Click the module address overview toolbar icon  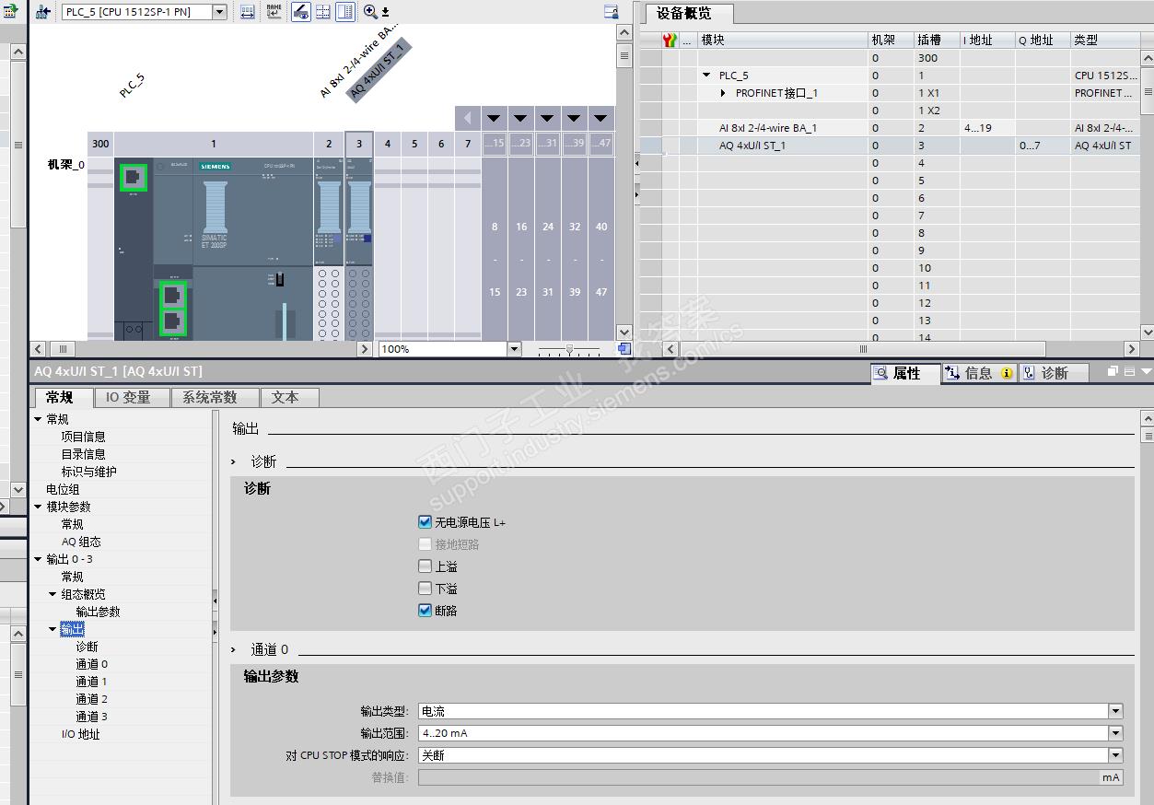(x=248, y=12)
